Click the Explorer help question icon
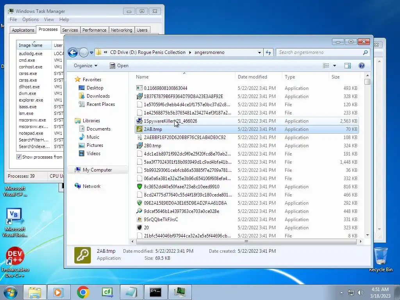The width and height of the screenshot is (400, 300). click(x=361, y=66)
